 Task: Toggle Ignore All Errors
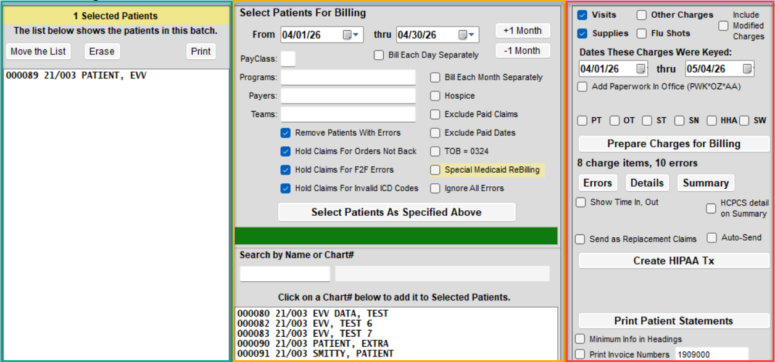point(435,188)
